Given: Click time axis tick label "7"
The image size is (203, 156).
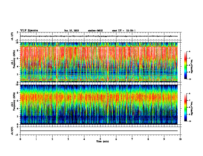Looking at the screenshot, I should click(x=132, y=139).
